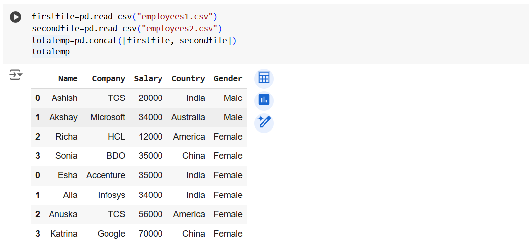This screenshot has height=246, width=529.
Task: Select the Katrina name cell
Action: click(63, 234)
